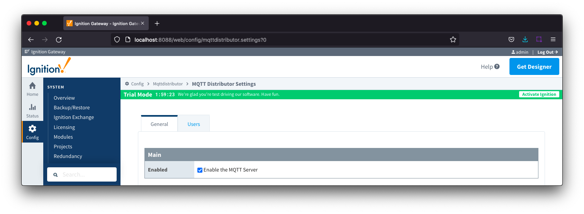
Task: Select the Config gear icon
Action: [x=32, y=129]
